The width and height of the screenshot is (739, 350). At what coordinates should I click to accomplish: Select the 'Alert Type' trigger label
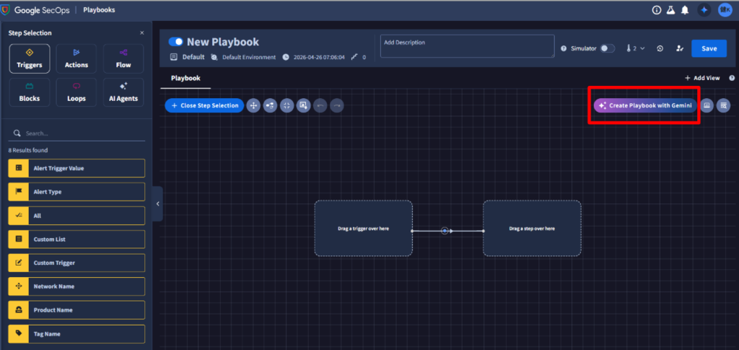pyautogui.click(x=48, y=192)
